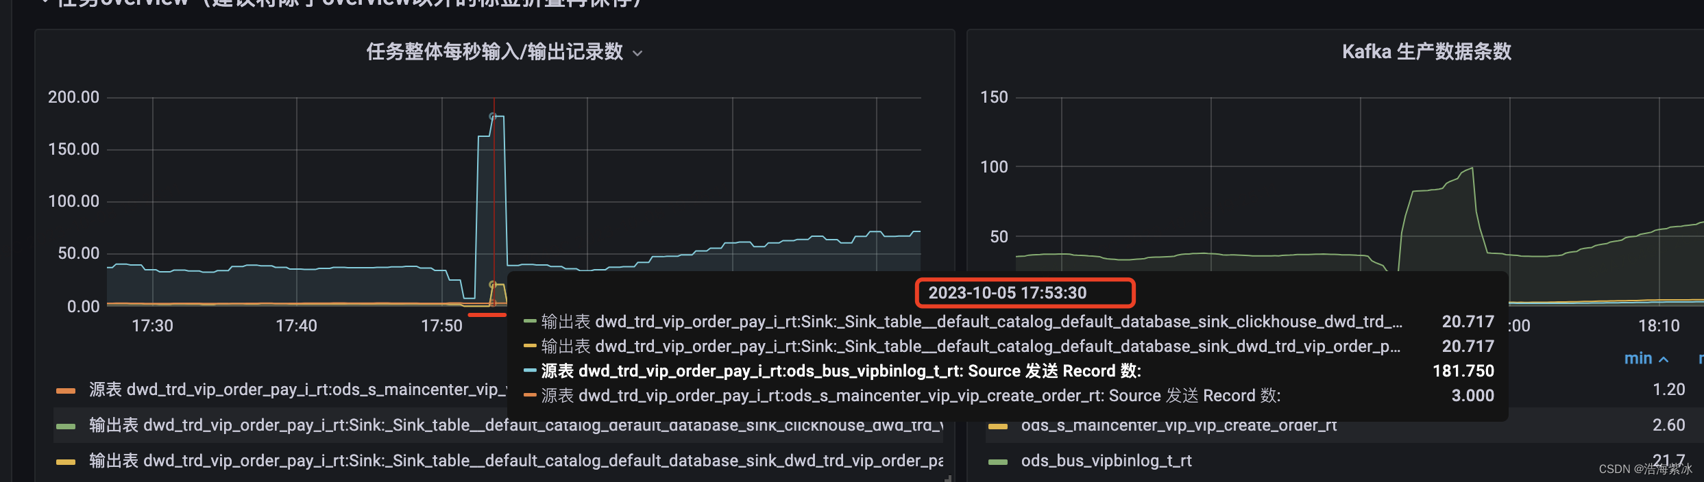Toggle the green 输出表 sink_clickhouse series in the legend
The height and width of the screenshot is (482, 1704).
pos(515,425)
